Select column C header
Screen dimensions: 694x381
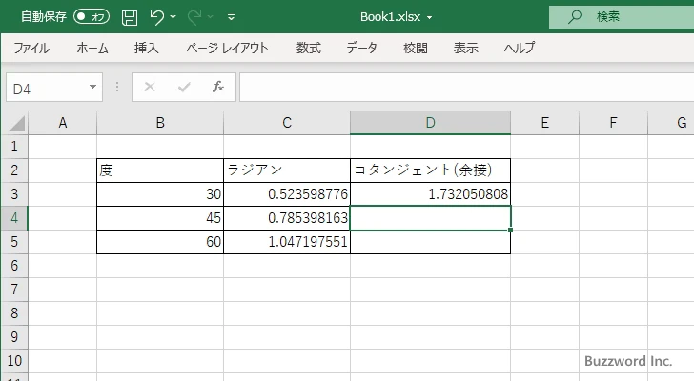point(287,123)
